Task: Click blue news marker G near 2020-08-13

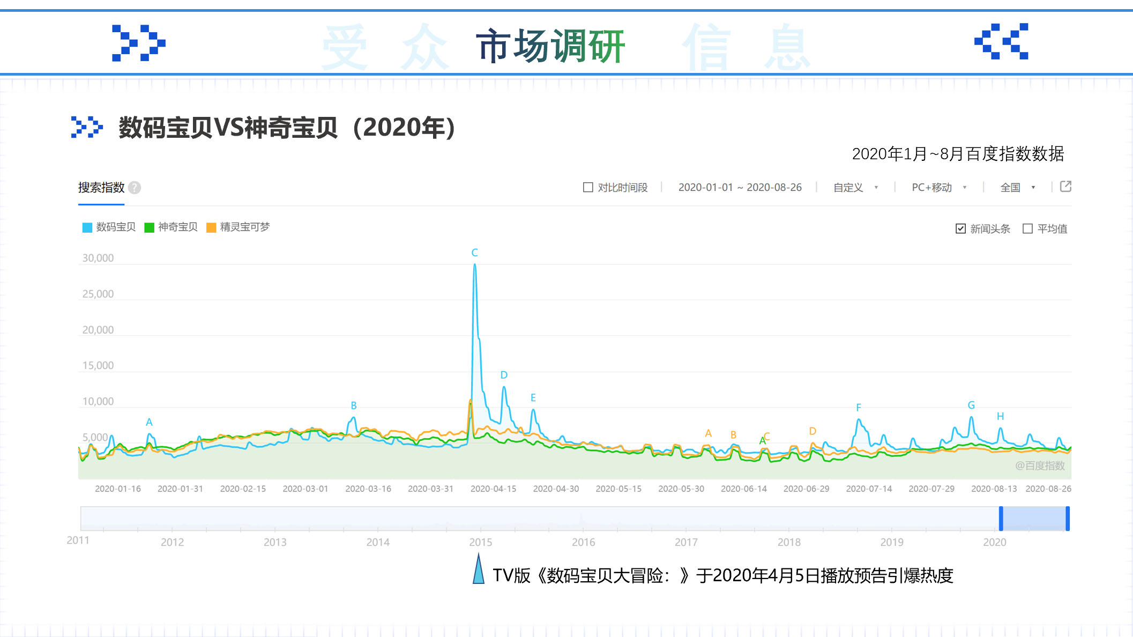Action: (x=971, y=405)
